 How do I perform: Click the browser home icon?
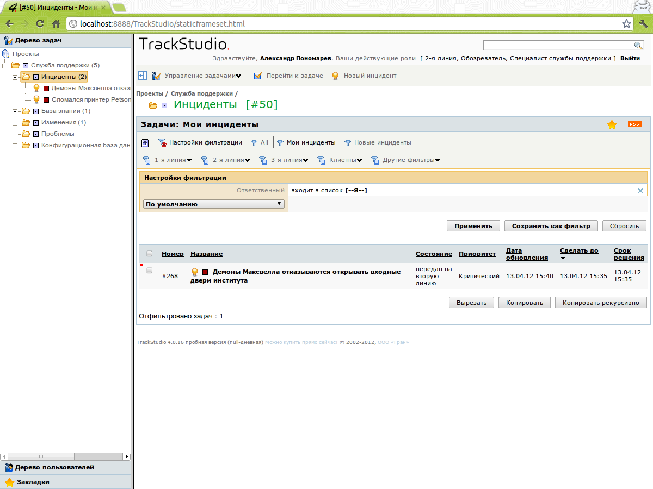[x=55, y=23]
